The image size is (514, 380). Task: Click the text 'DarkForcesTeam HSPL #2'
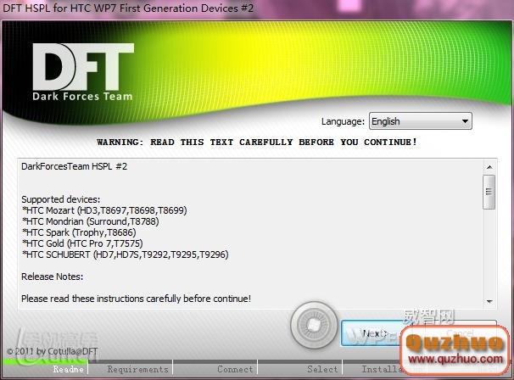point(74,166)
